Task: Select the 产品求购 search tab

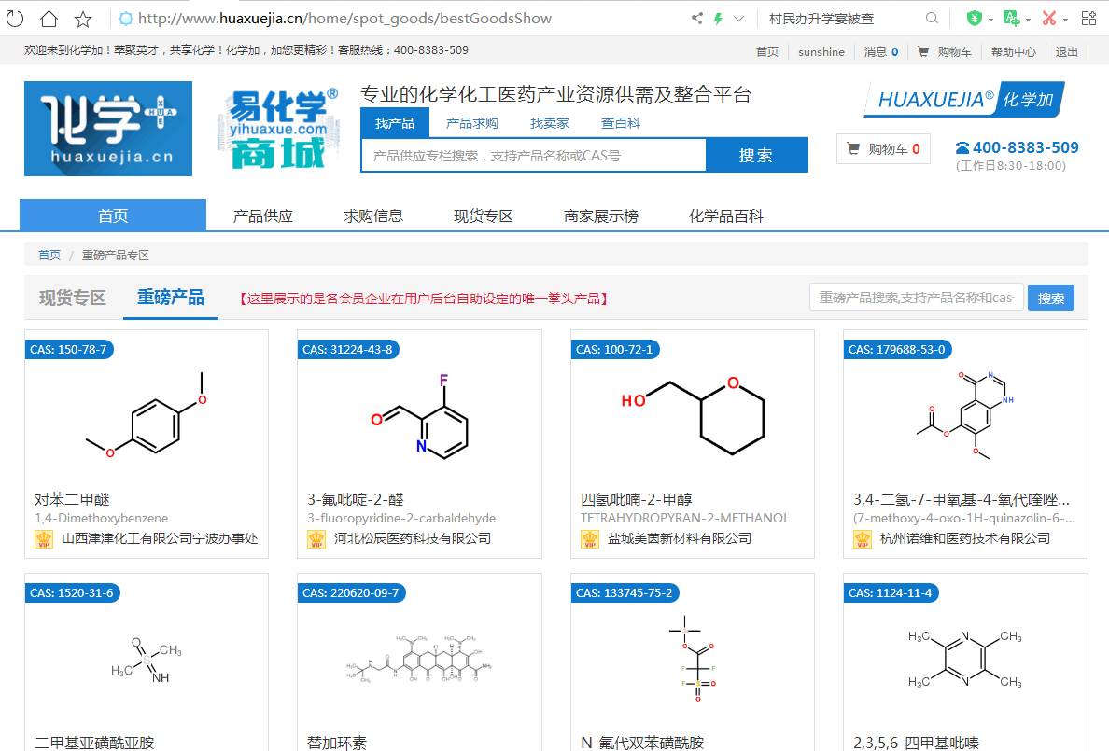Action: pos(471,123)
